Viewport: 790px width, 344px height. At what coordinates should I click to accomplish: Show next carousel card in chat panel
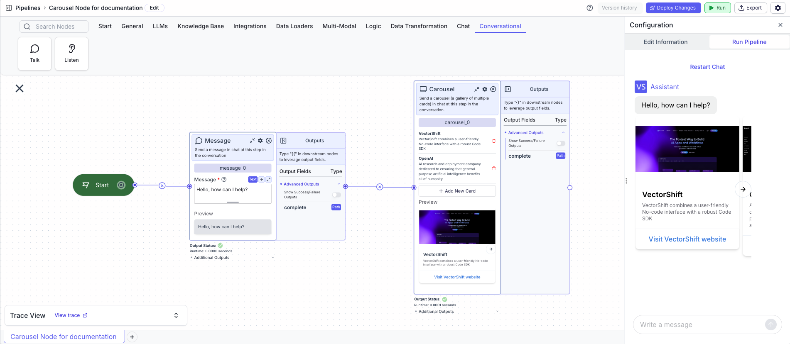tap(743, 189)
